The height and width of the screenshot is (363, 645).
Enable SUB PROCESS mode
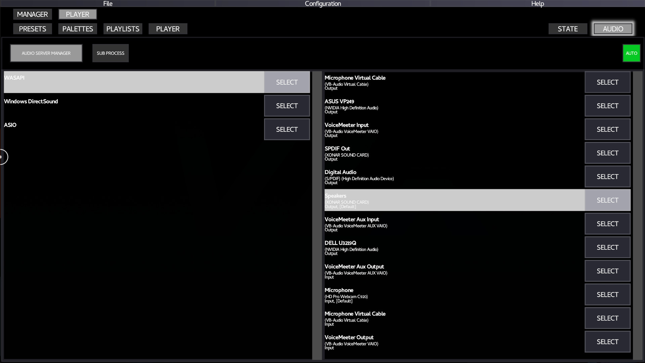(x=110, y=53)
